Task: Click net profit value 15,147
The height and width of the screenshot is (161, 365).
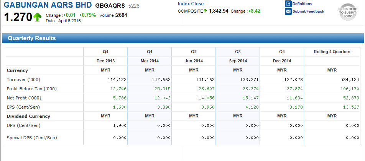Action: pyautogui.click(x=250, y=98)
